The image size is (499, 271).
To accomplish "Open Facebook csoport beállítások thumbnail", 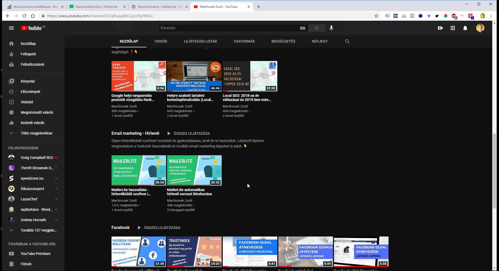I will [x=139, y=252].
